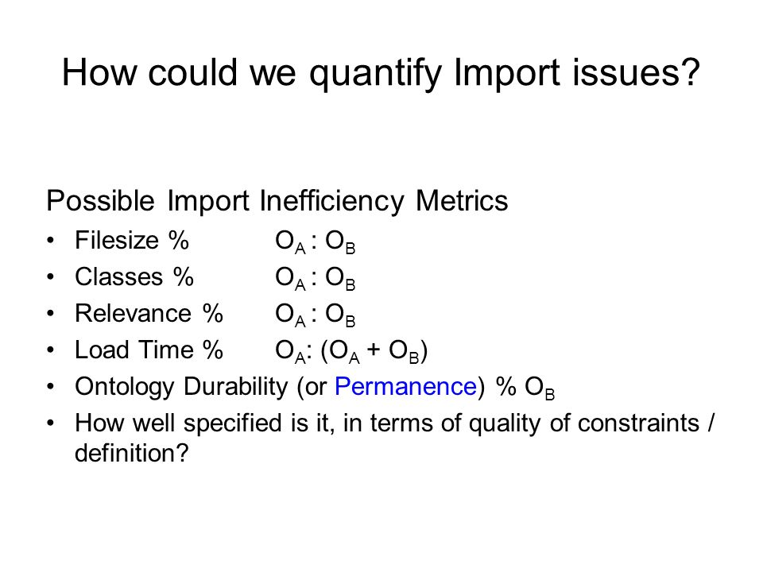Click the bullet point before Load Time
Image resolution: width=763 pixels, height=572 pixels.
point(51,350)
